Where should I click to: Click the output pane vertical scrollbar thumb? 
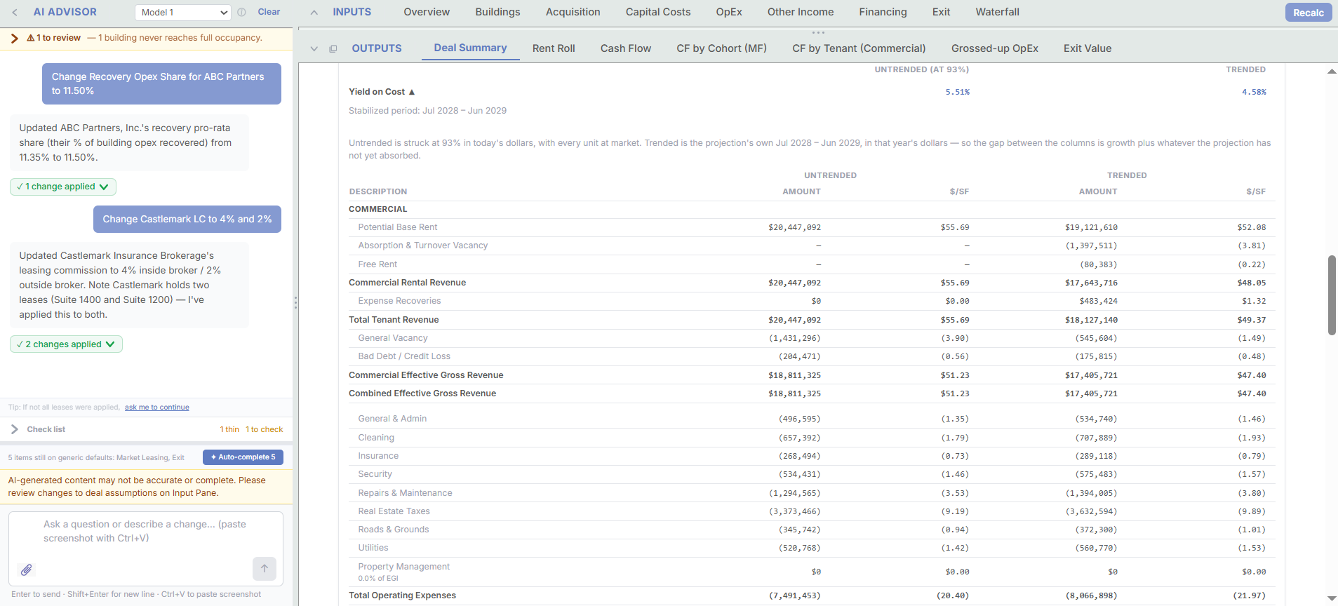[x=1332, y=295]
